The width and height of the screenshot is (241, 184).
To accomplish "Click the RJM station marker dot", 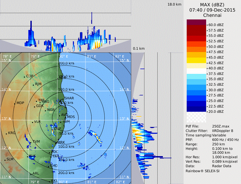I will (33, 85).
